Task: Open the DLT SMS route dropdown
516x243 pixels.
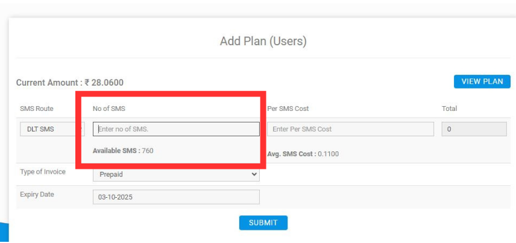Action: [52, 129]
